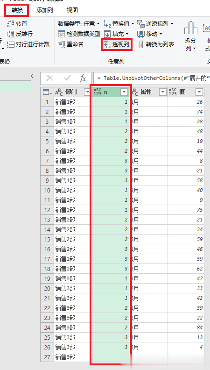
Task: Click into the Table.UnpivotOtherColumns formula bar
Action: (152, 78)
